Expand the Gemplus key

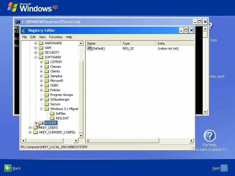pyautogui.click(x=41, y=76)
